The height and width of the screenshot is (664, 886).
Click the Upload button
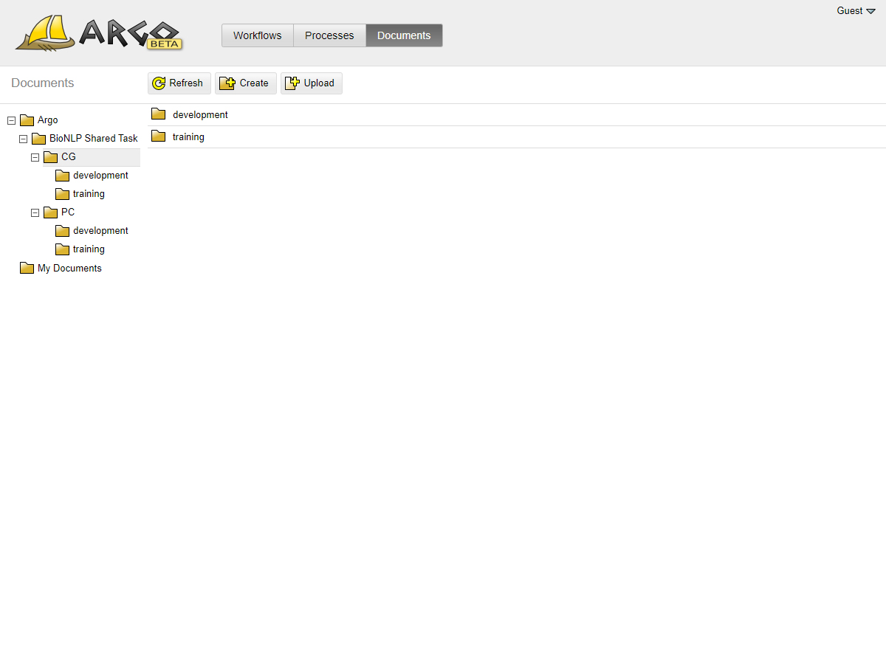pyautogui.click(x=312, y=83)
